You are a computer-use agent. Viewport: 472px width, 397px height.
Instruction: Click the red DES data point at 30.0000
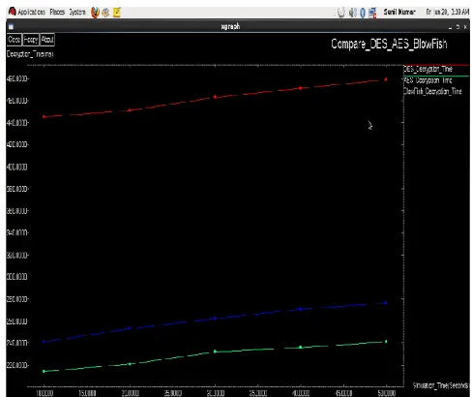pos(215,97)
